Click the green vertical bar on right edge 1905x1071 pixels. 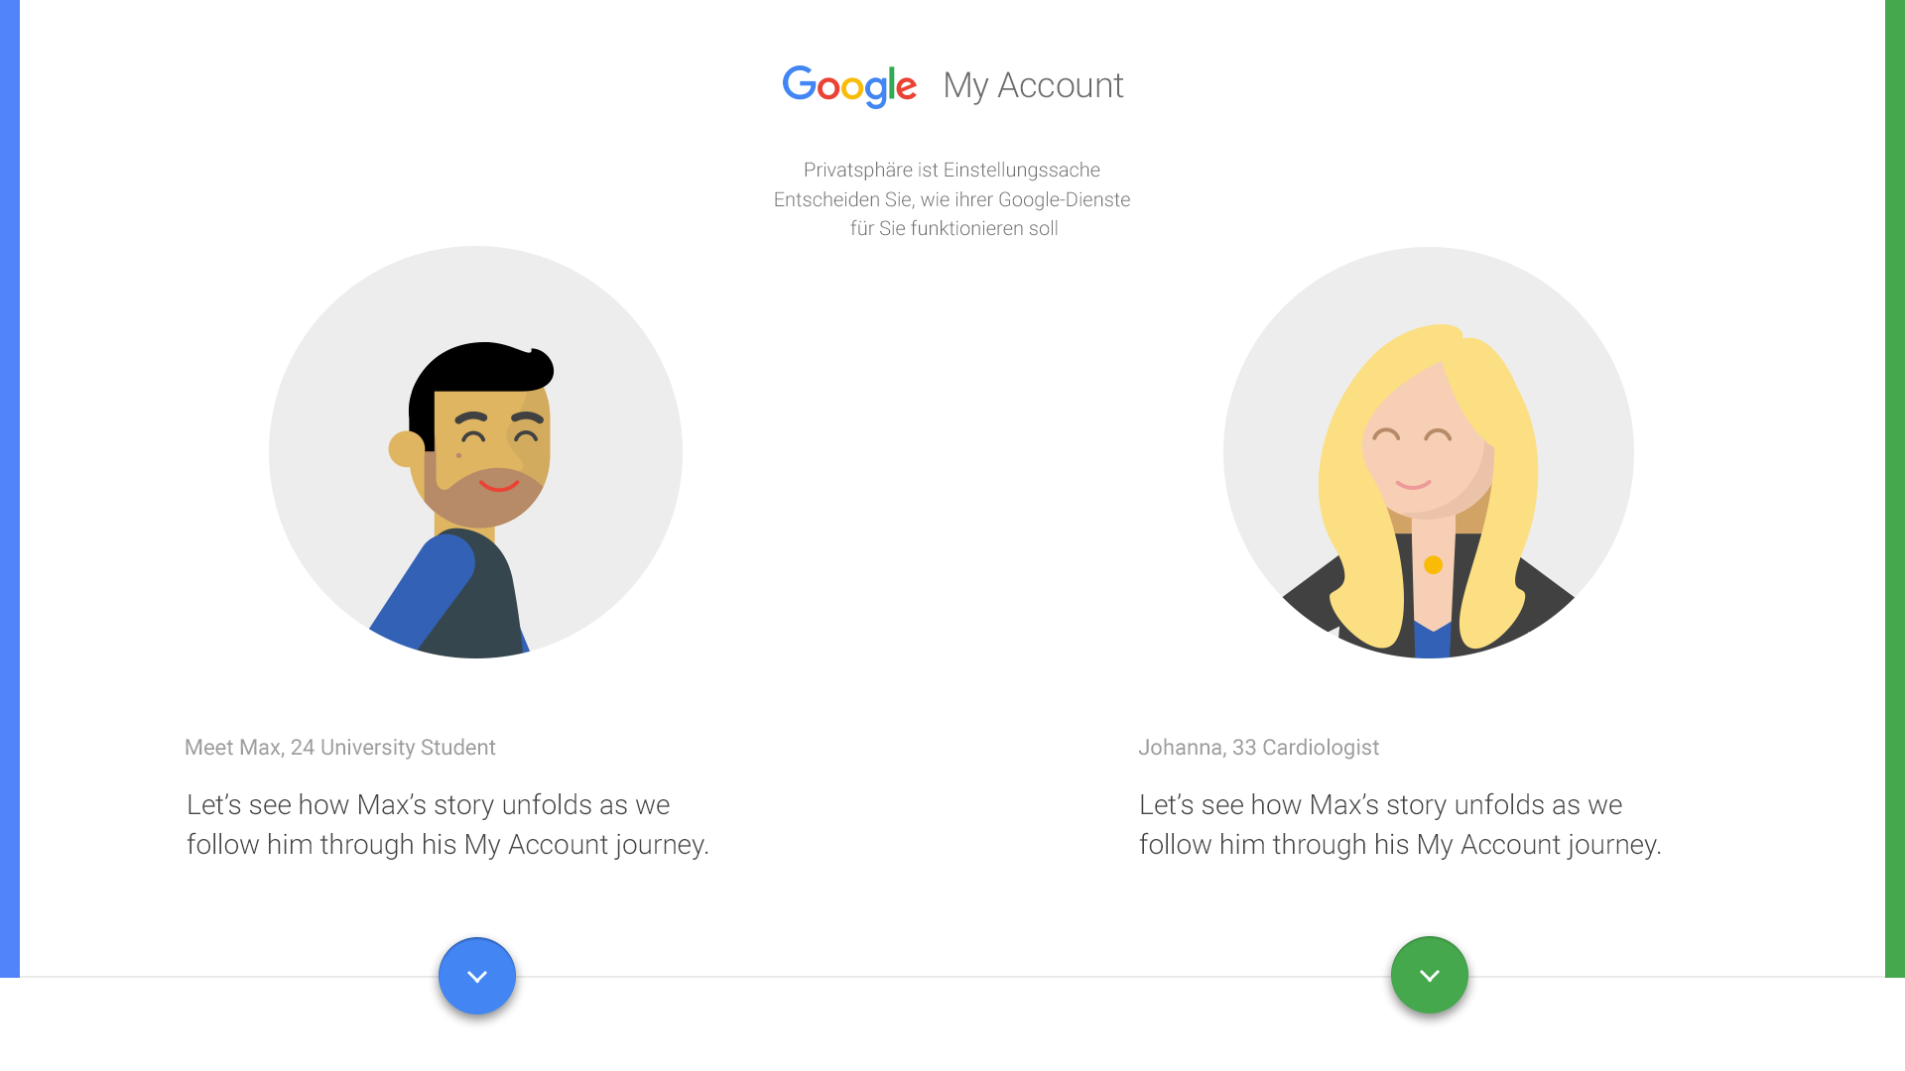[x=1895, y=489]
